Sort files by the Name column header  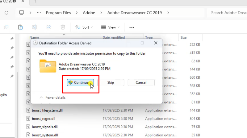click(x=34, y=37)
